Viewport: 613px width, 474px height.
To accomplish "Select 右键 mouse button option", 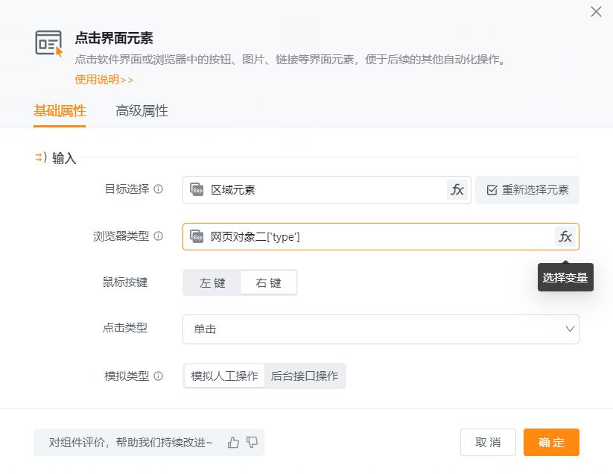I will click(x=268, y=283).
